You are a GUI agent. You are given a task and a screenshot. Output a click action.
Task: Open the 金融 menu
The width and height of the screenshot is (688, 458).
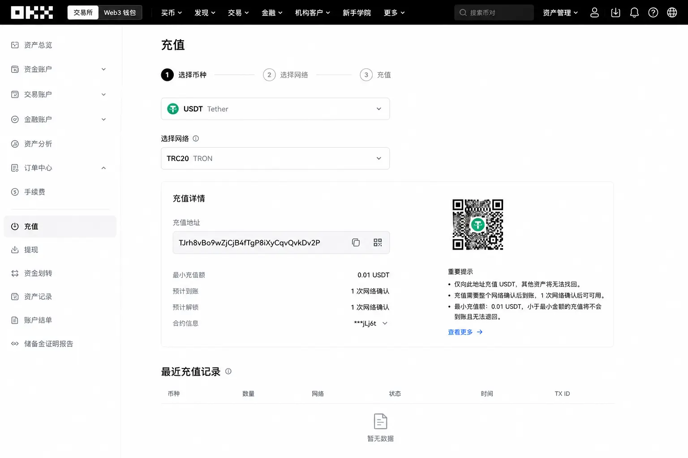(x=272, y=13)
